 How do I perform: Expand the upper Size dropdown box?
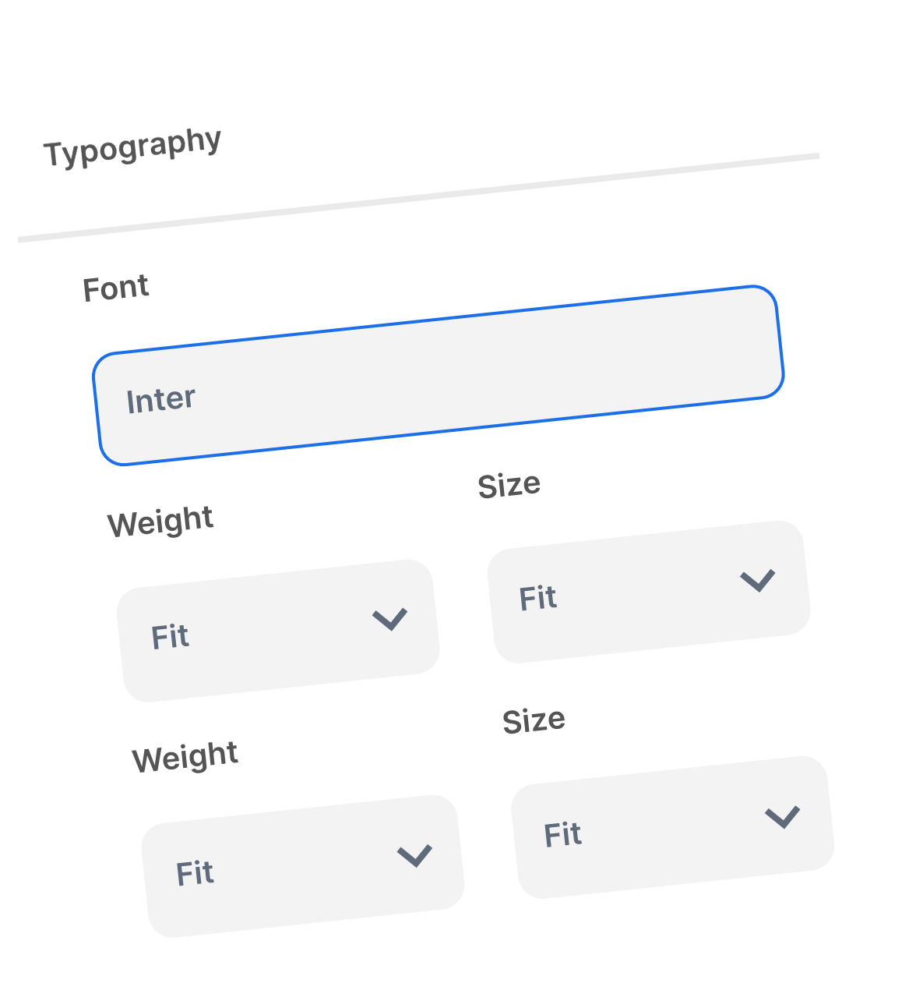(x=649, y=592)
